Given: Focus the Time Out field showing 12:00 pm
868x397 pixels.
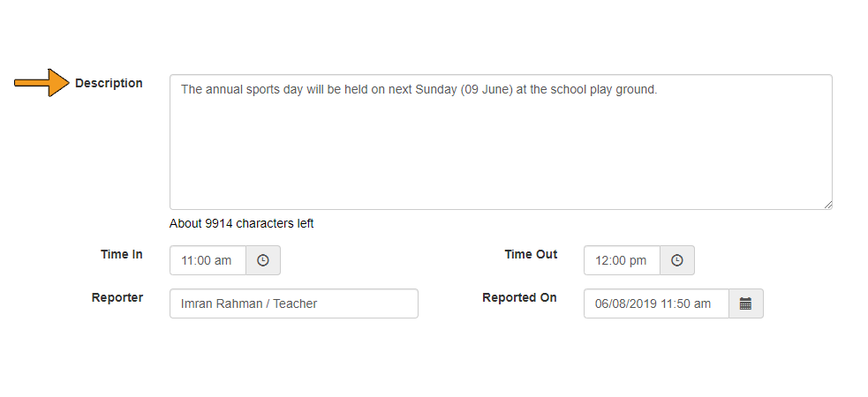Looking at the screenshot, I should (x=623, y=260).
